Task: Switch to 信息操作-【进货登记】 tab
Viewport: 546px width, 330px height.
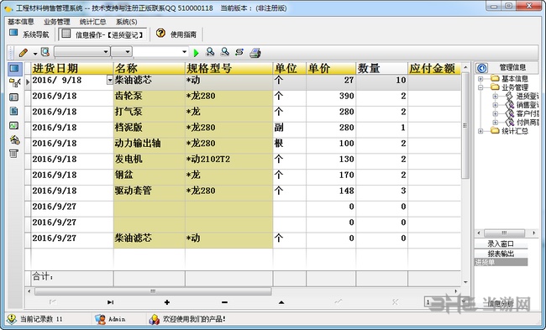Action: click(102, 34)
